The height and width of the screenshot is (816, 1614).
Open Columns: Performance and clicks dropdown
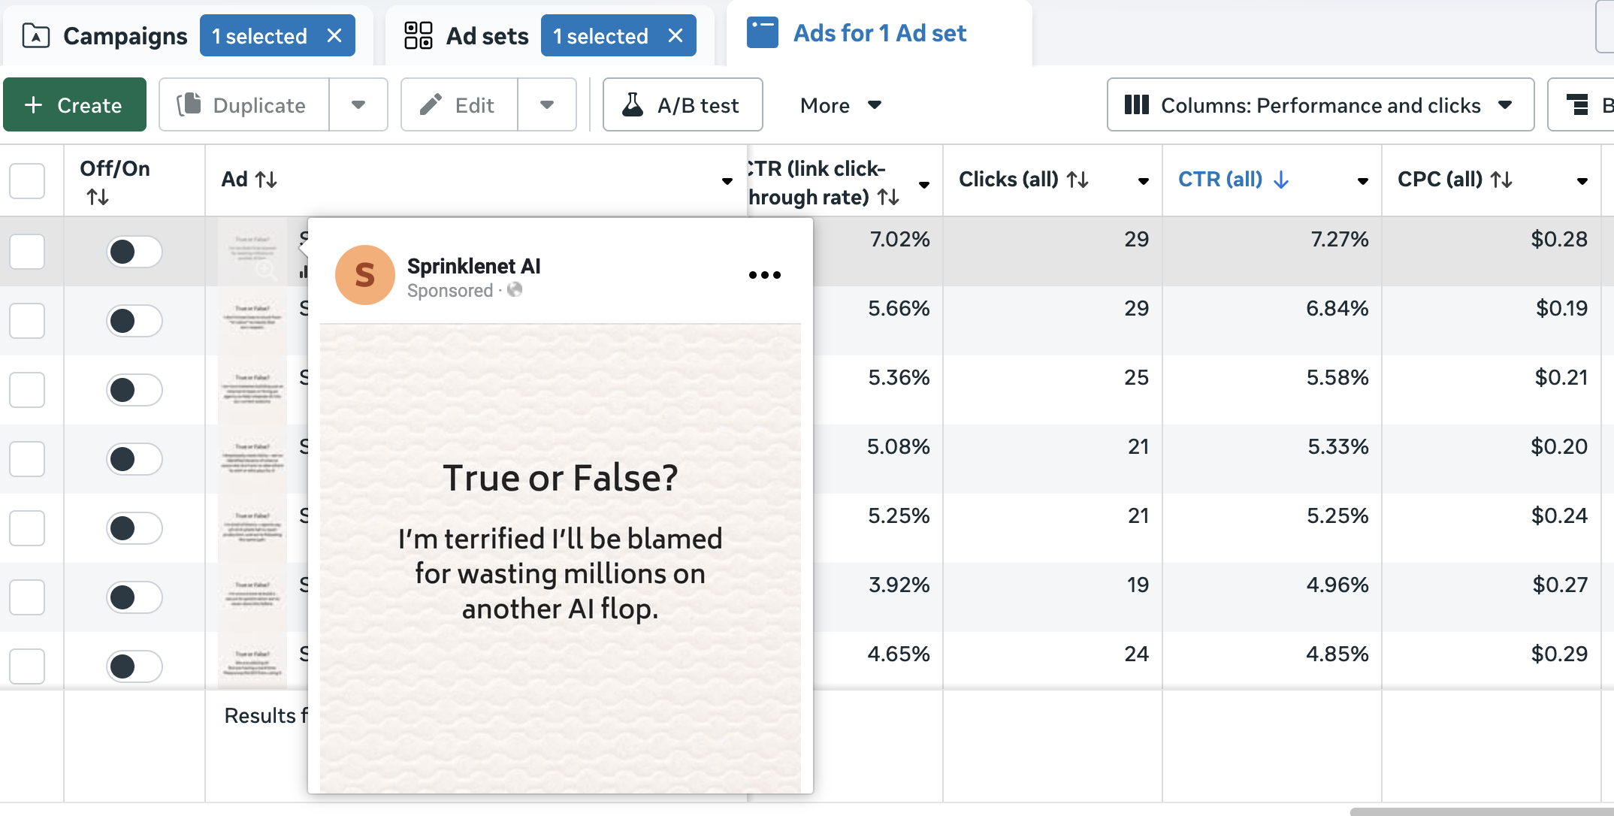click(1319, 105)
